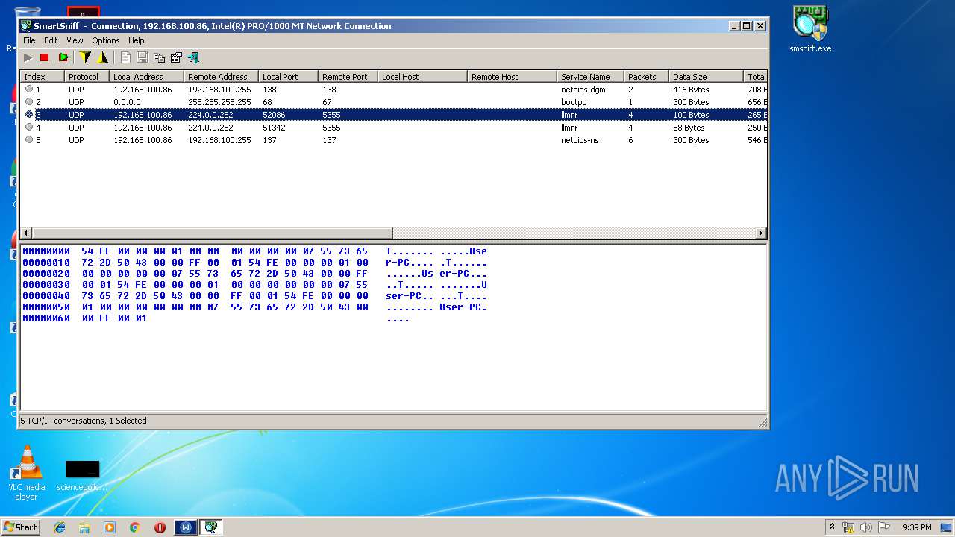Sort by the Protocol column header

click(87, 77)
